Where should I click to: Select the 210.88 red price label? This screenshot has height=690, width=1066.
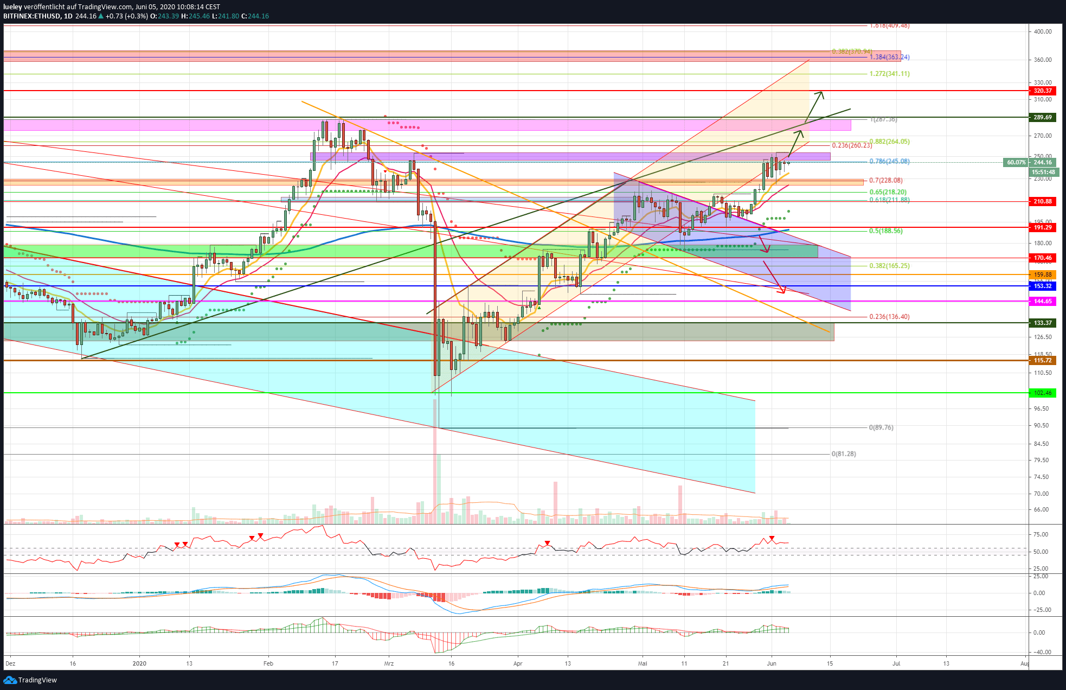1042,202
